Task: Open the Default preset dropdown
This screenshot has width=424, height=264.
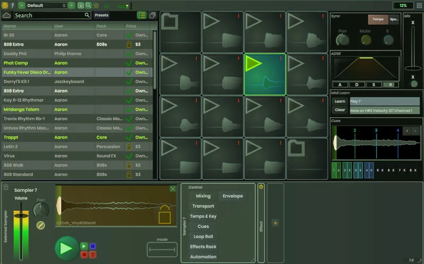Action: [x=47, y=5]
